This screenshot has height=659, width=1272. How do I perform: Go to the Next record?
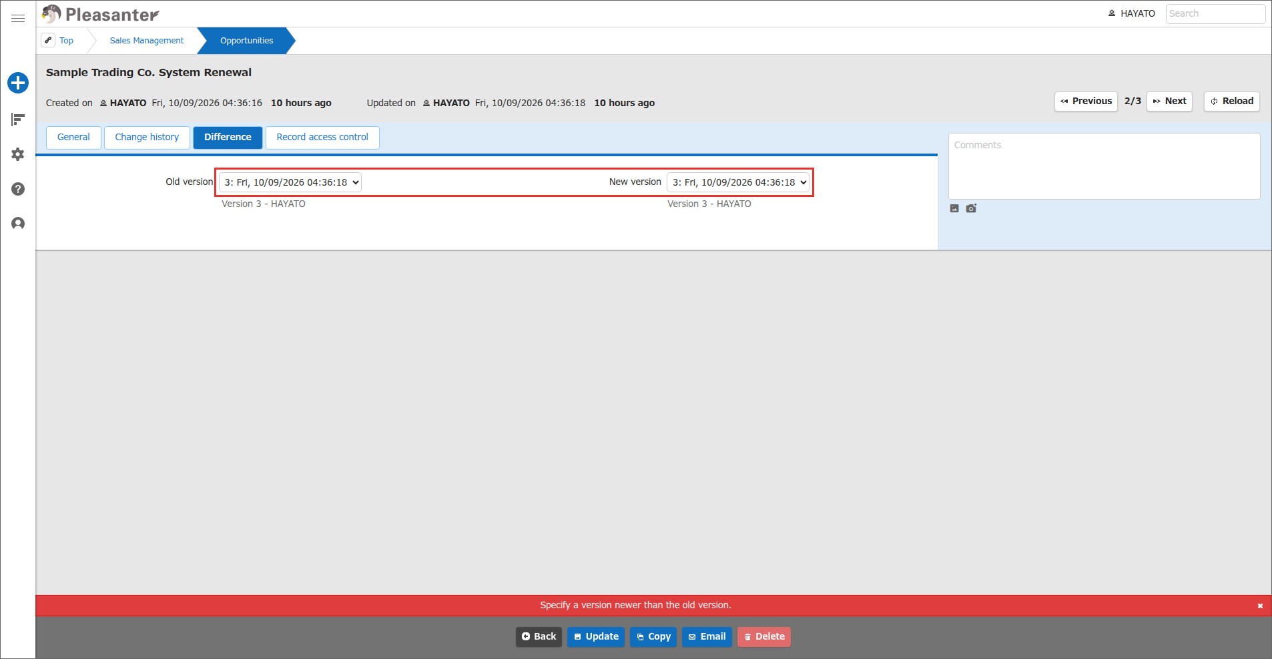coord(1169,101)
